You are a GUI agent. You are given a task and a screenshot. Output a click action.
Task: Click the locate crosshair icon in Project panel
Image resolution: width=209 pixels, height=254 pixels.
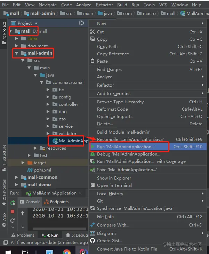point(81,23)
